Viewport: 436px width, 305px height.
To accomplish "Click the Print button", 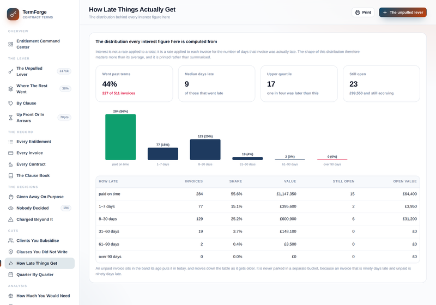I will (x=363, y=12).
